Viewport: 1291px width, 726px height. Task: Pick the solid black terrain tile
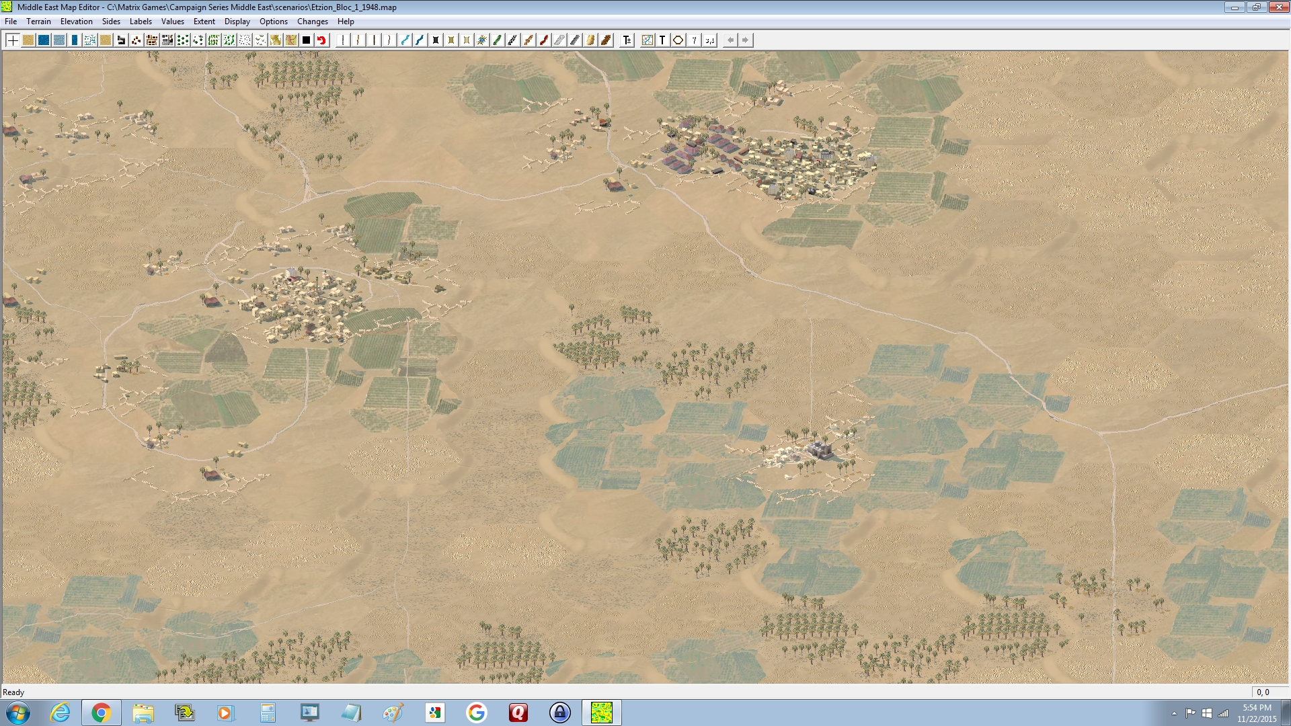(x=306, y=40)
